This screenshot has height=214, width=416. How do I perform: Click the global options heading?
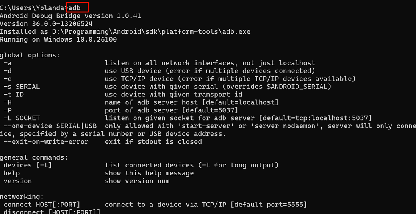pos(30,55)
